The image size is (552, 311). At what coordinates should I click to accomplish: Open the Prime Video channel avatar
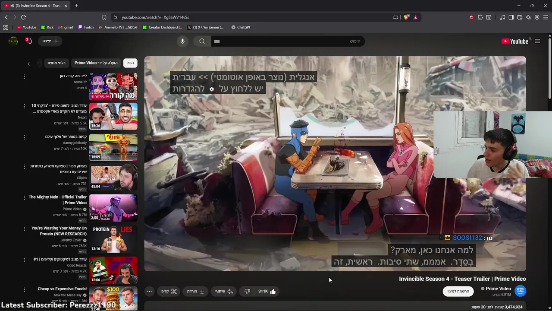coord(520,291)
